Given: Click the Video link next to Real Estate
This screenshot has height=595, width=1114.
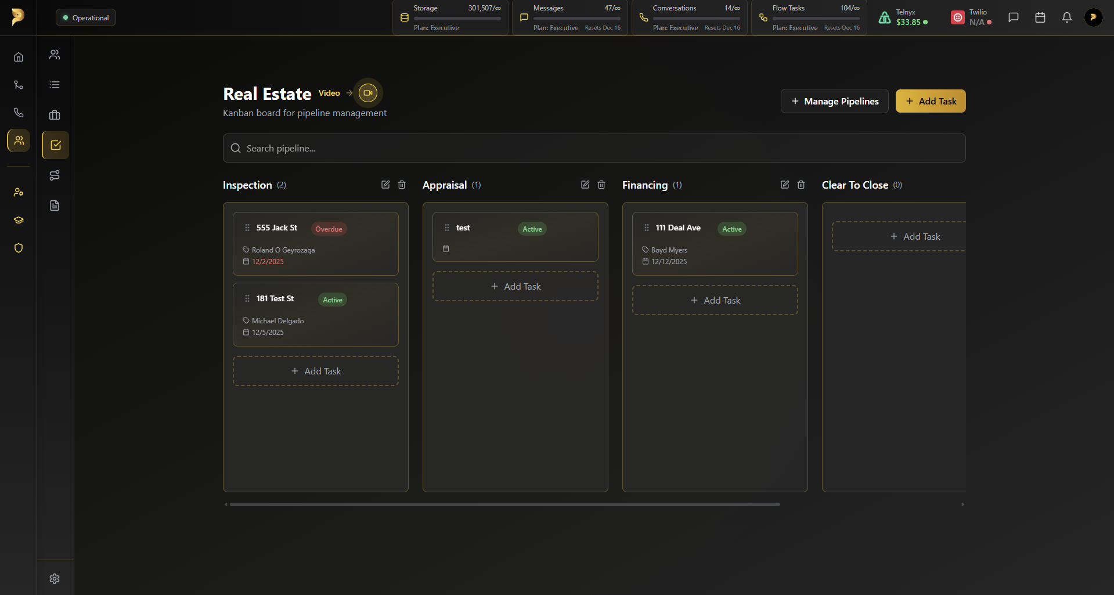Looking at the screenshot, I should click(x=329, y=93).
